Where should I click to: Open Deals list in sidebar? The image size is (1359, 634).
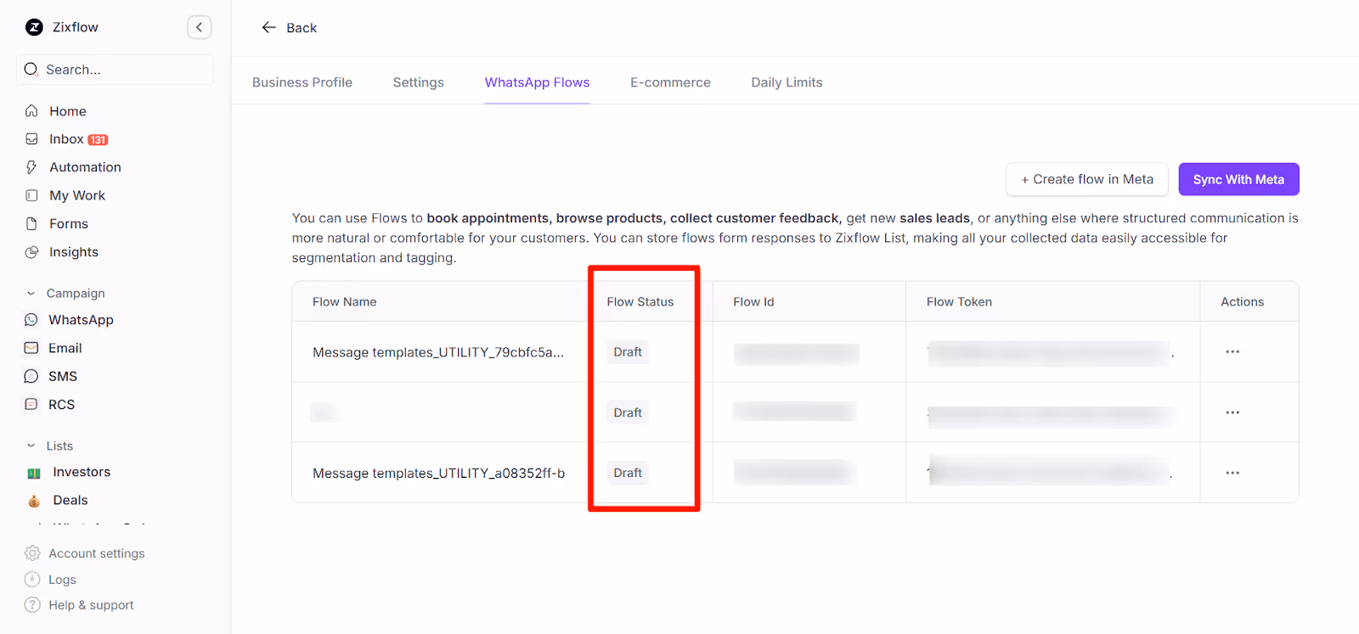(x=70, y=500)
